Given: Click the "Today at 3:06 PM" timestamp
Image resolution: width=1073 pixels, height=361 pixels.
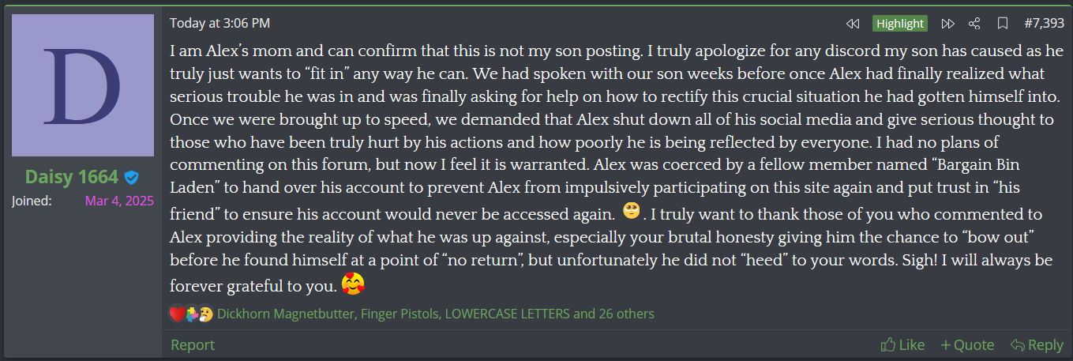Looking at the screenshot, I should [219, 24].
